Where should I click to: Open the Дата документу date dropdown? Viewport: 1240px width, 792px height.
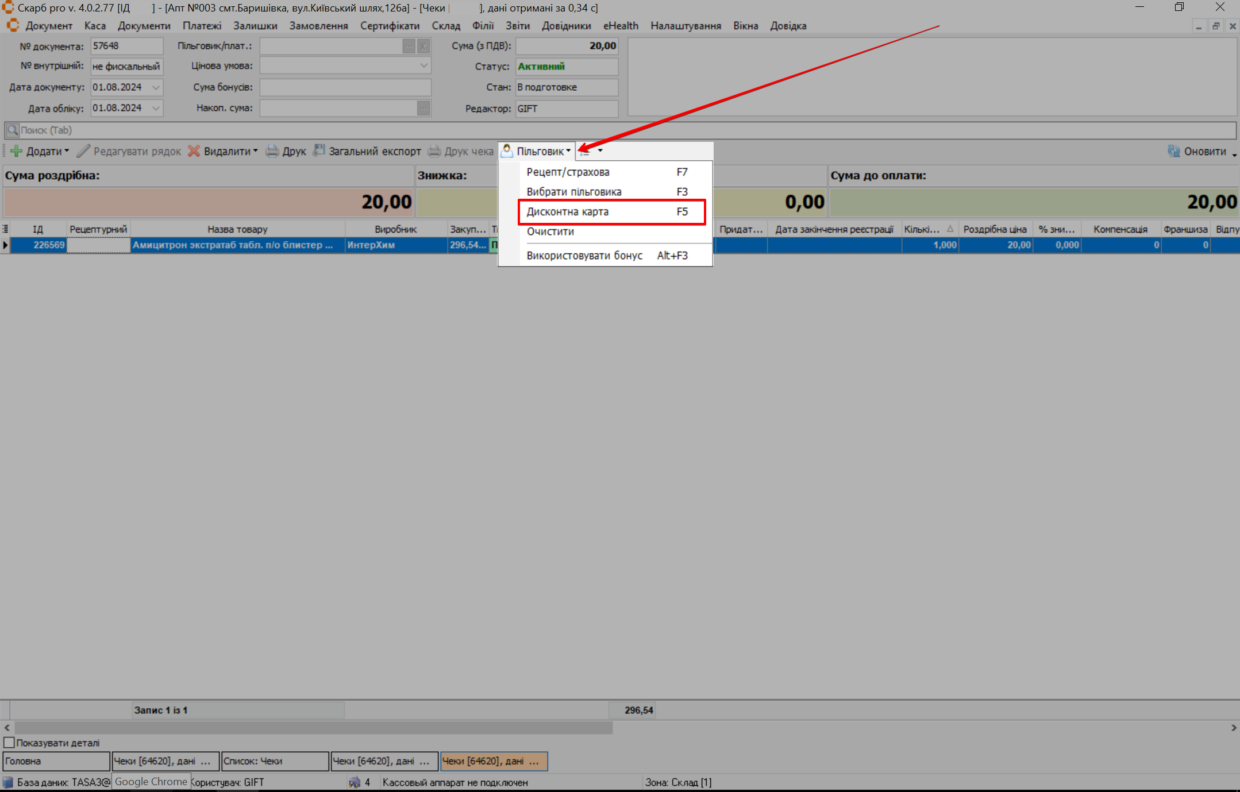pos(156,87)
